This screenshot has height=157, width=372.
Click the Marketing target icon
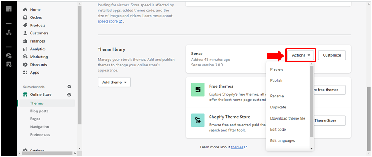coord(25,57)
